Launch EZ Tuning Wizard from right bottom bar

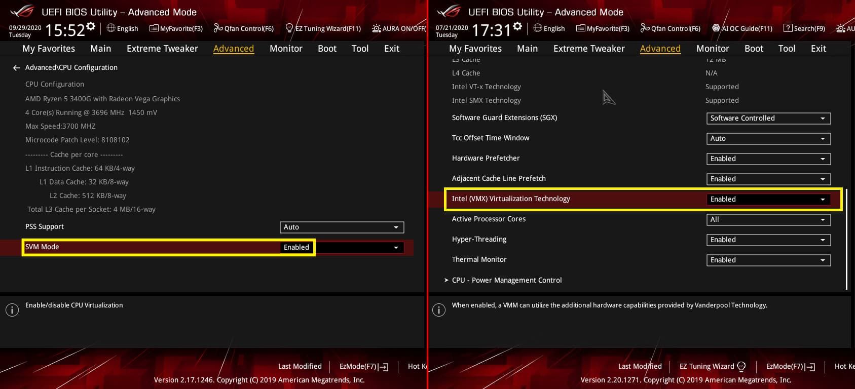[x=713, y=366]
